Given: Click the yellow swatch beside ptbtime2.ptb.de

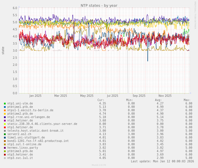Looking at the screenshot, I should [5, 114].
